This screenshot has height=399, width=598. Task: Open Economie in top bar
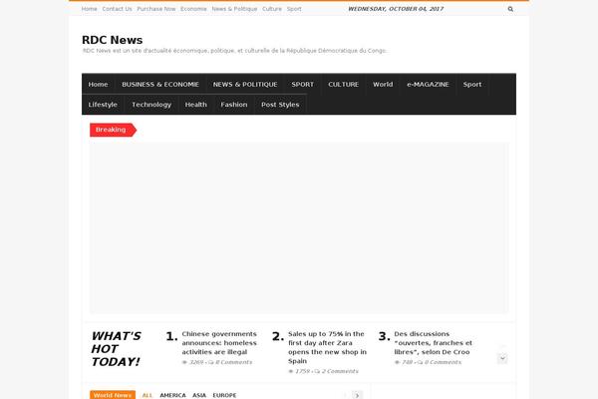[x=193, y=9]
